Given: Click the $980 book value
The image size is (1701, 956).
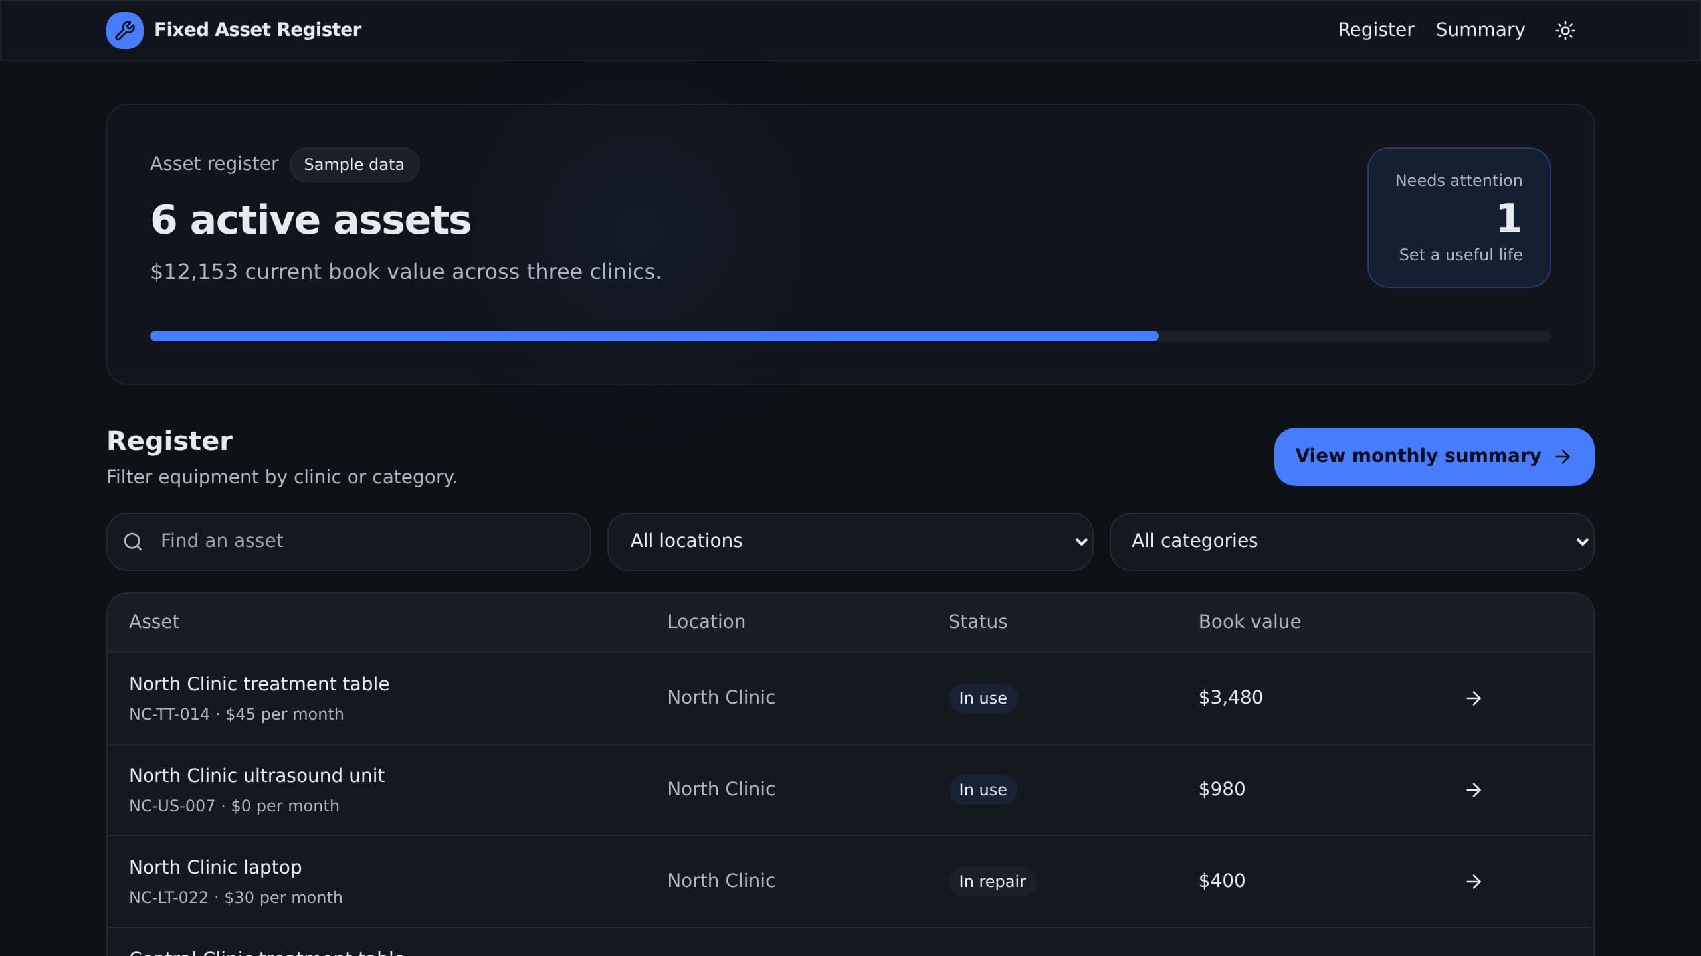Looking at the screenshot, I should click(1221, 789).
